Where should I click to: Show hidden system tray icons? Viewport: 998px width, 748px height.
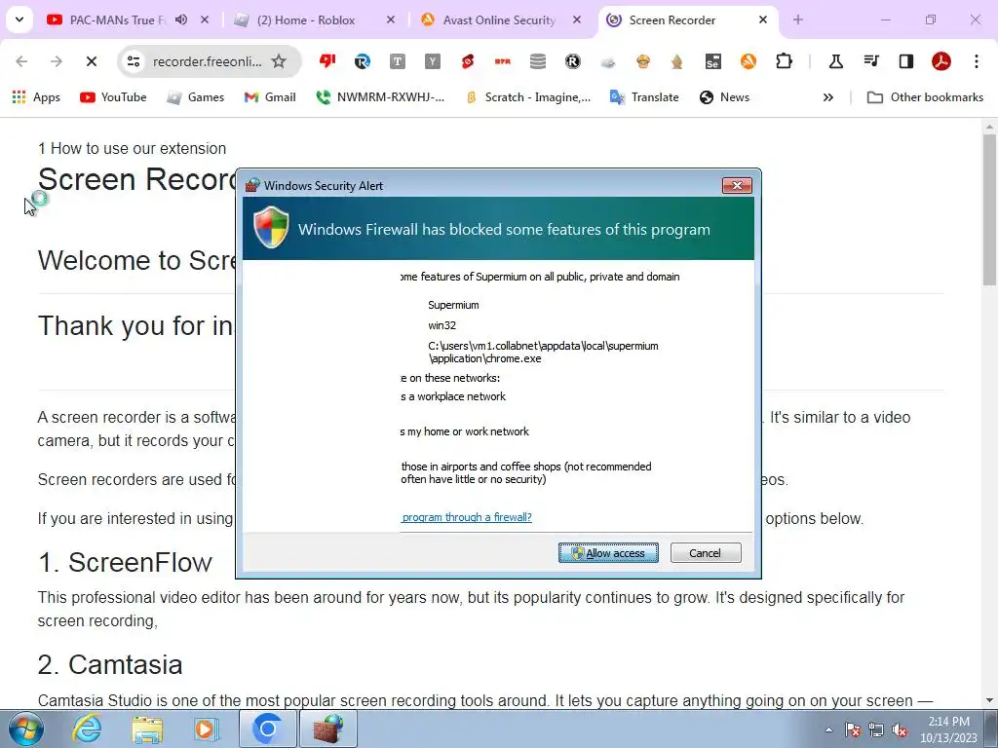tap(828, 729)
